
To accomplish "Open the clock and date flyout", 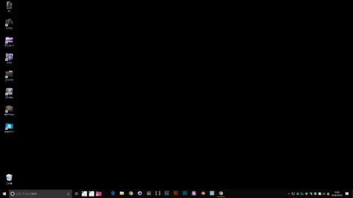I will tap(337, 194).
